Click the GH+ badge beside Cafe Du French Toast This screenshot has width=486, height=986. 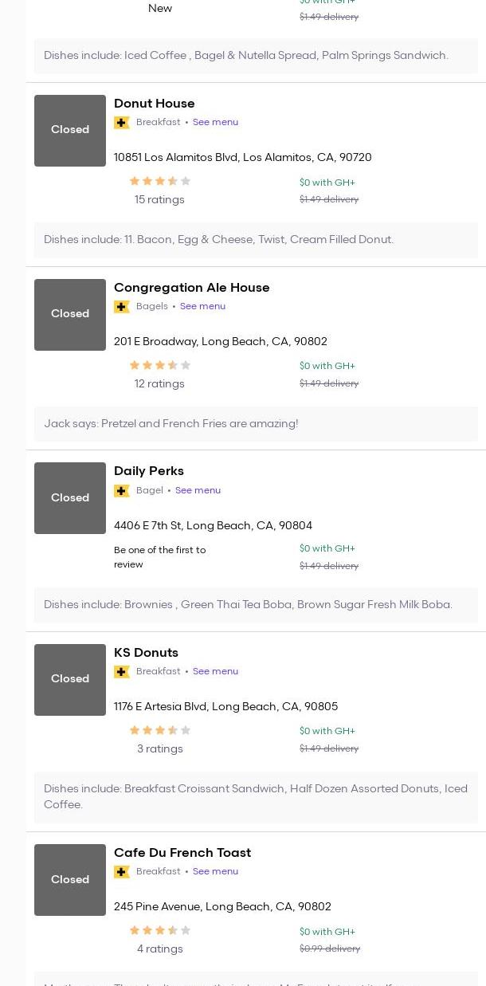[122, 872]
